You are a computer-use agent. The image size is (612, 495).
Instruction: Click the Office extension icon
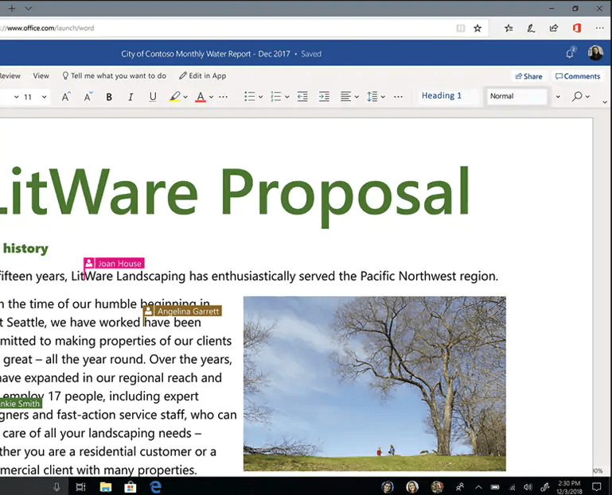[577, 28]
